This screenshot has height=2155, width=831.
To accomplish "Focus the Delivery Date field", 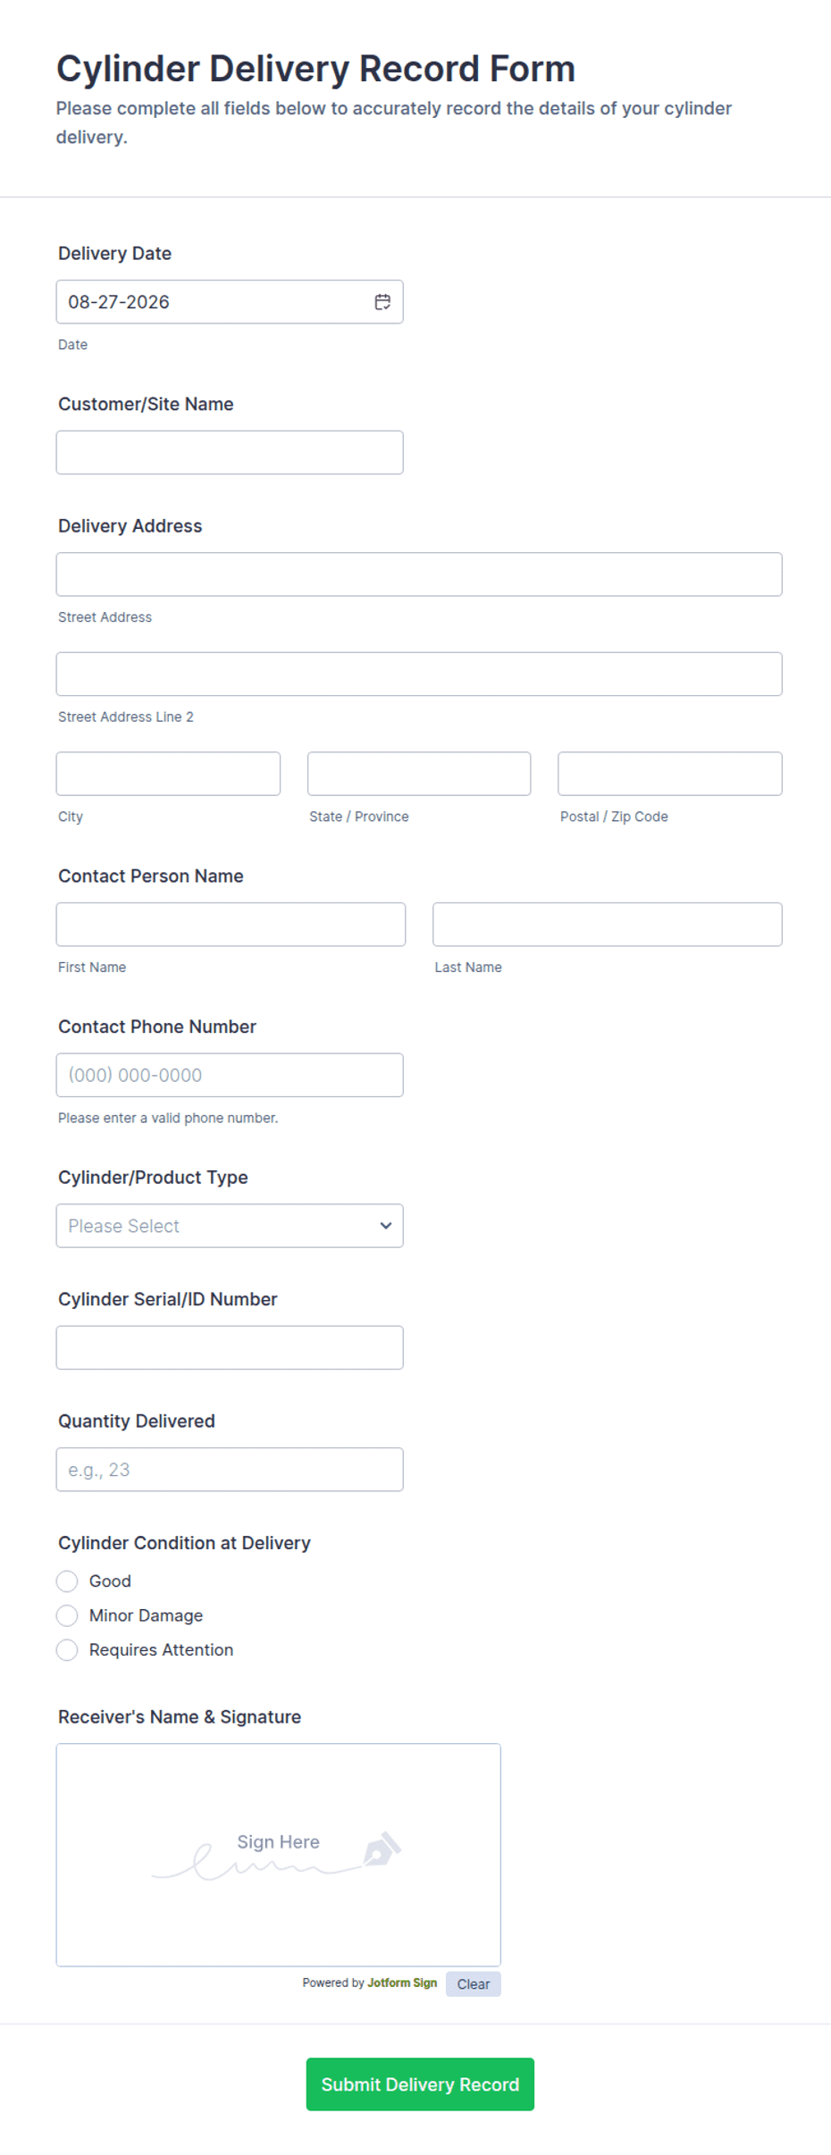I will tap(230, 302).
